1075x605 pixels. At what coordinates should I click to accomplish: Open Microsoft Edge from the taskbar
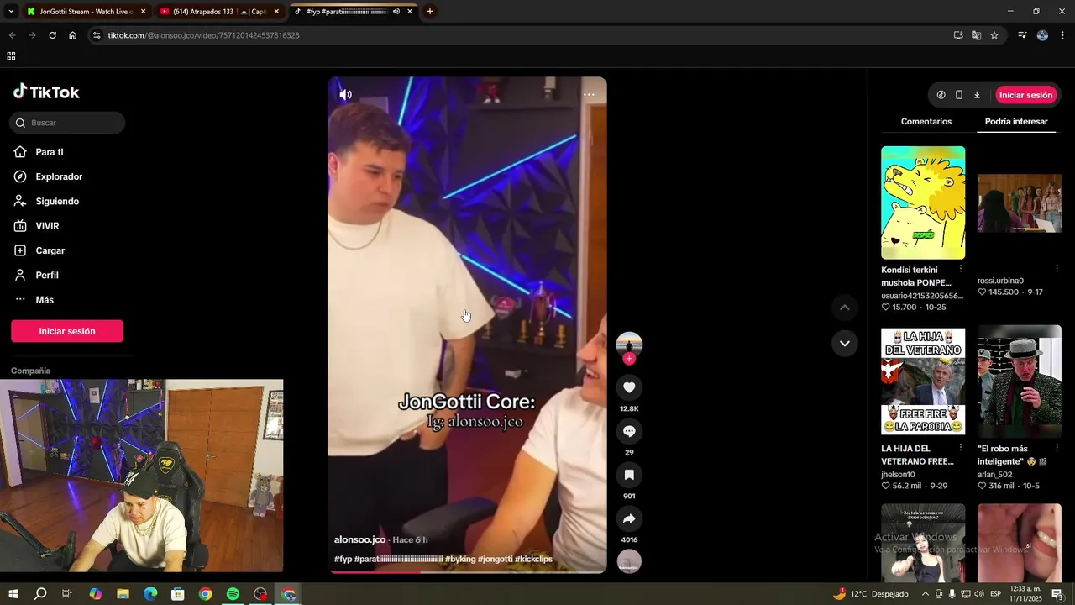pyautogui.click(x=150, y=594)
